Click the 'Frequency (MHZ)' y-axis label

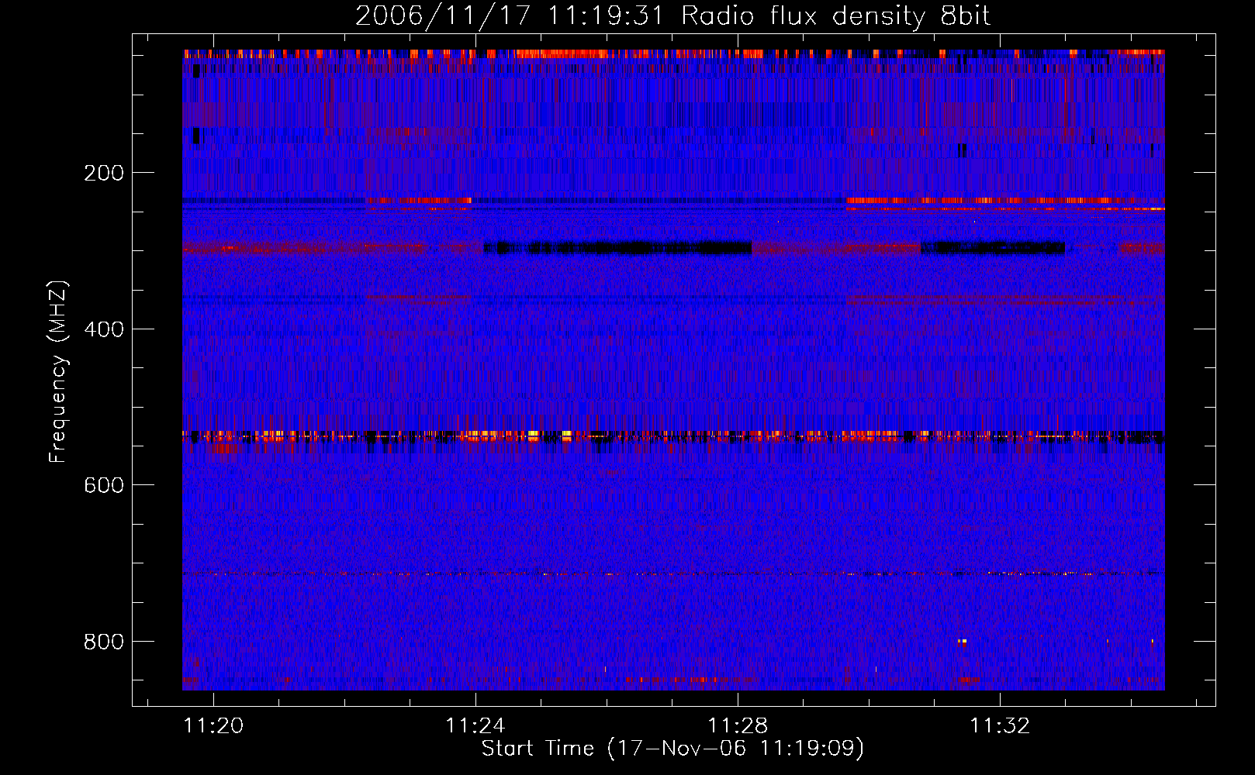tap(58, 372)
